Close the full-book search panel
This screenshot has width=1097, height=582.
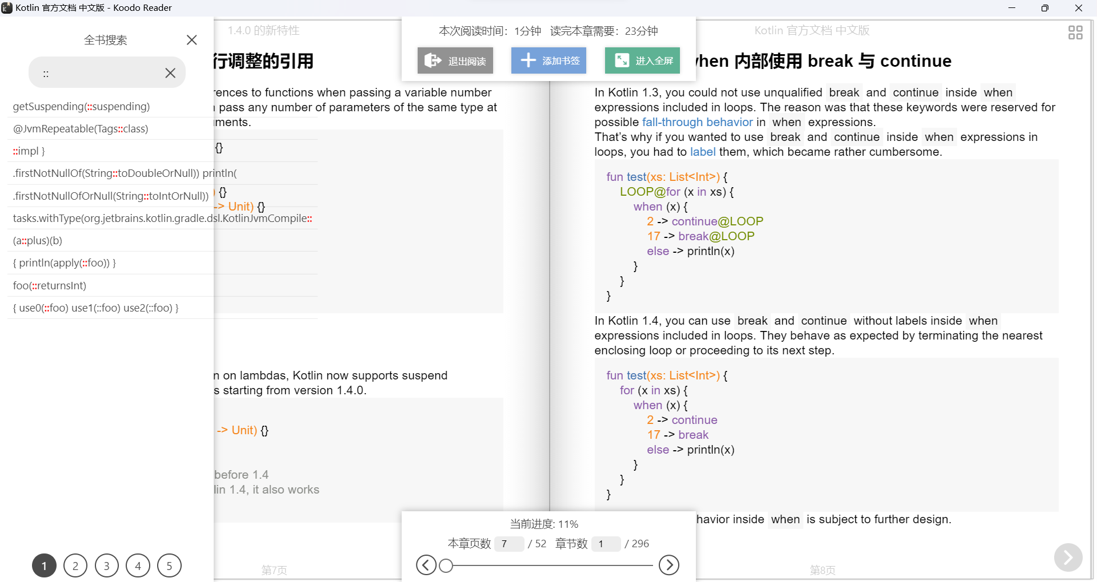click(x=191, y=40)
